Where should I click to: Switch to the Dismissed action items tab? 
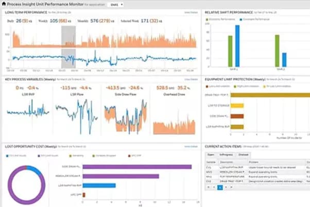[244, 154]
